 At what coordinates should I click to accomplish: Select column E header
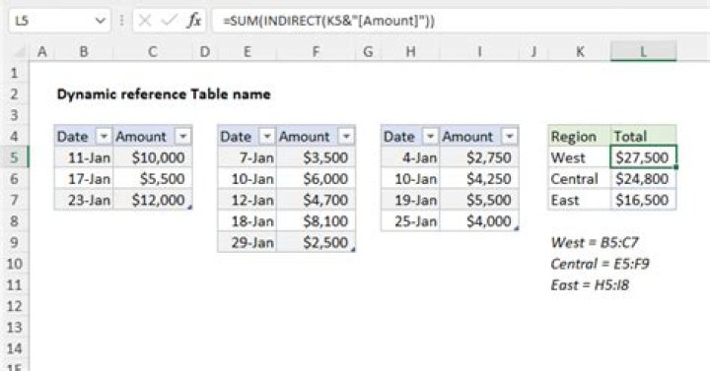(248, 51)
